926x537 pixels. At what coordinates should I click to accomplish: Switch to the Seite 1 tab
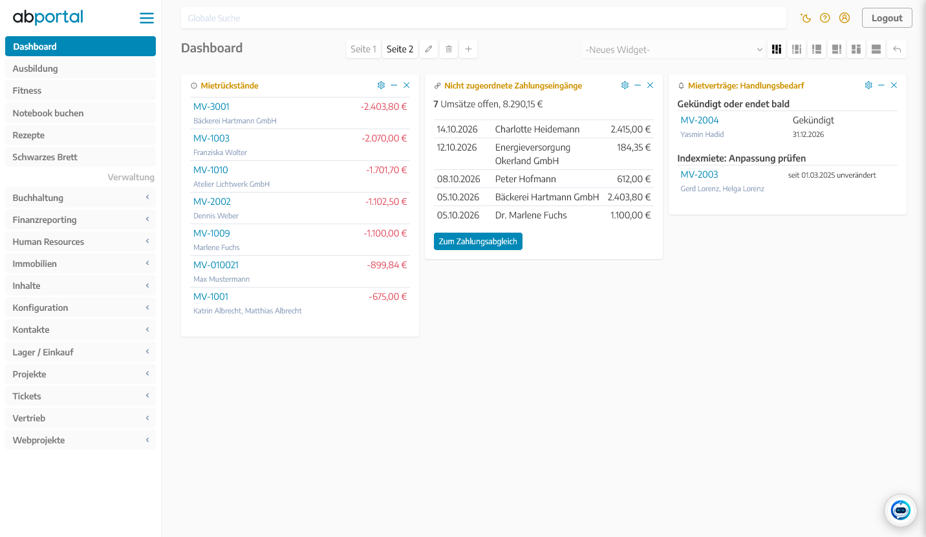[x=363, y=49]
